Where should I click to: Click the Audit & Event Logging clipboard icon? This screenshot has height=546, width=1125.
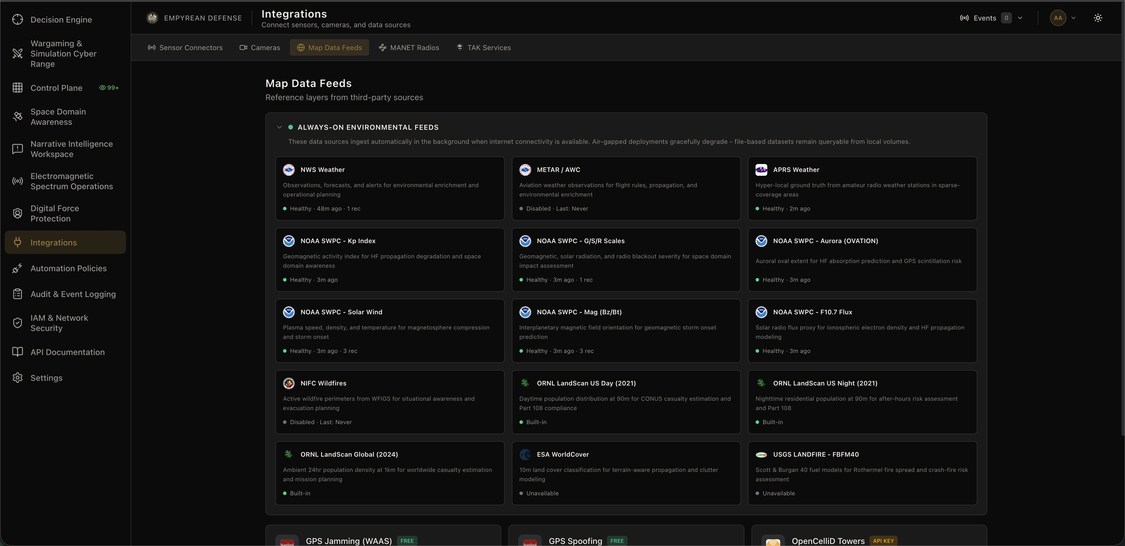tap(18, 294)
